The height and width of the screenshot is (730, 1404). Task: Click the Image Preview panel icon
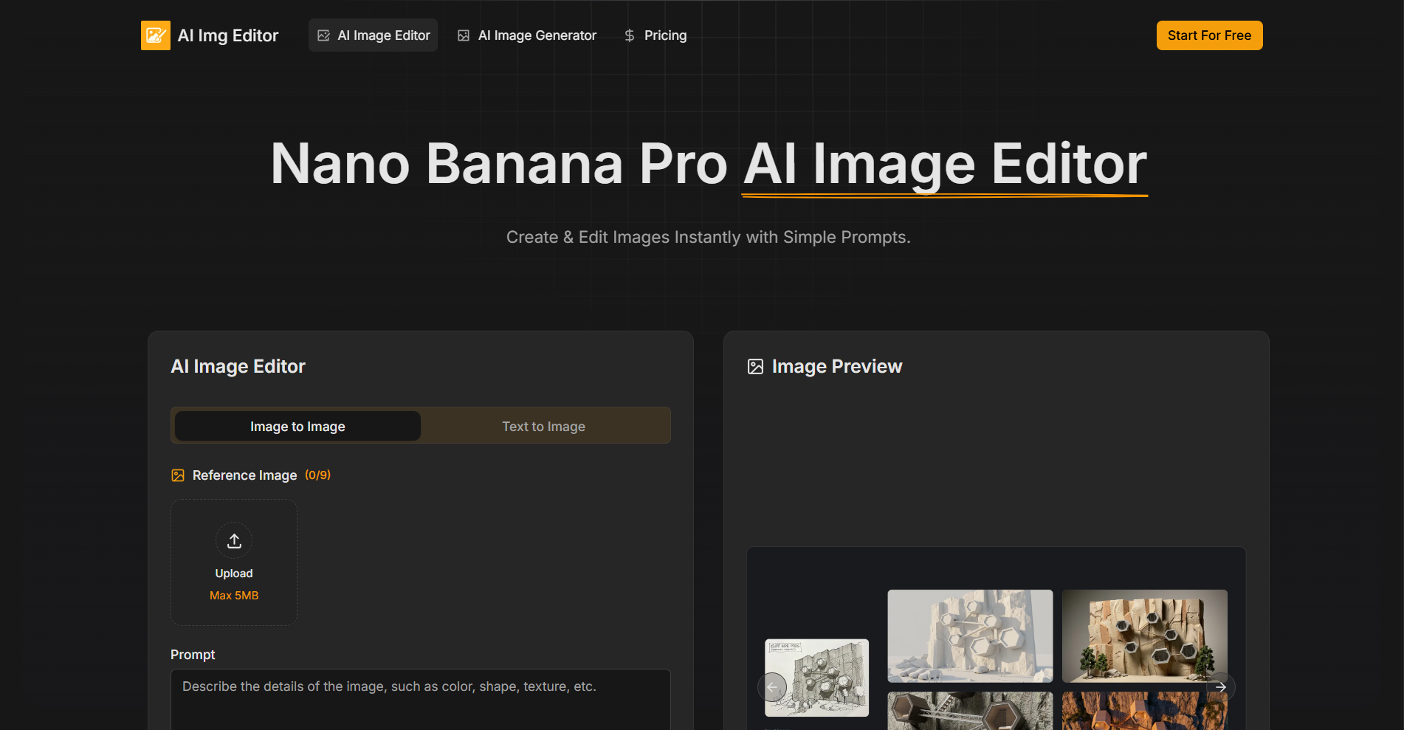coord(755,366)
